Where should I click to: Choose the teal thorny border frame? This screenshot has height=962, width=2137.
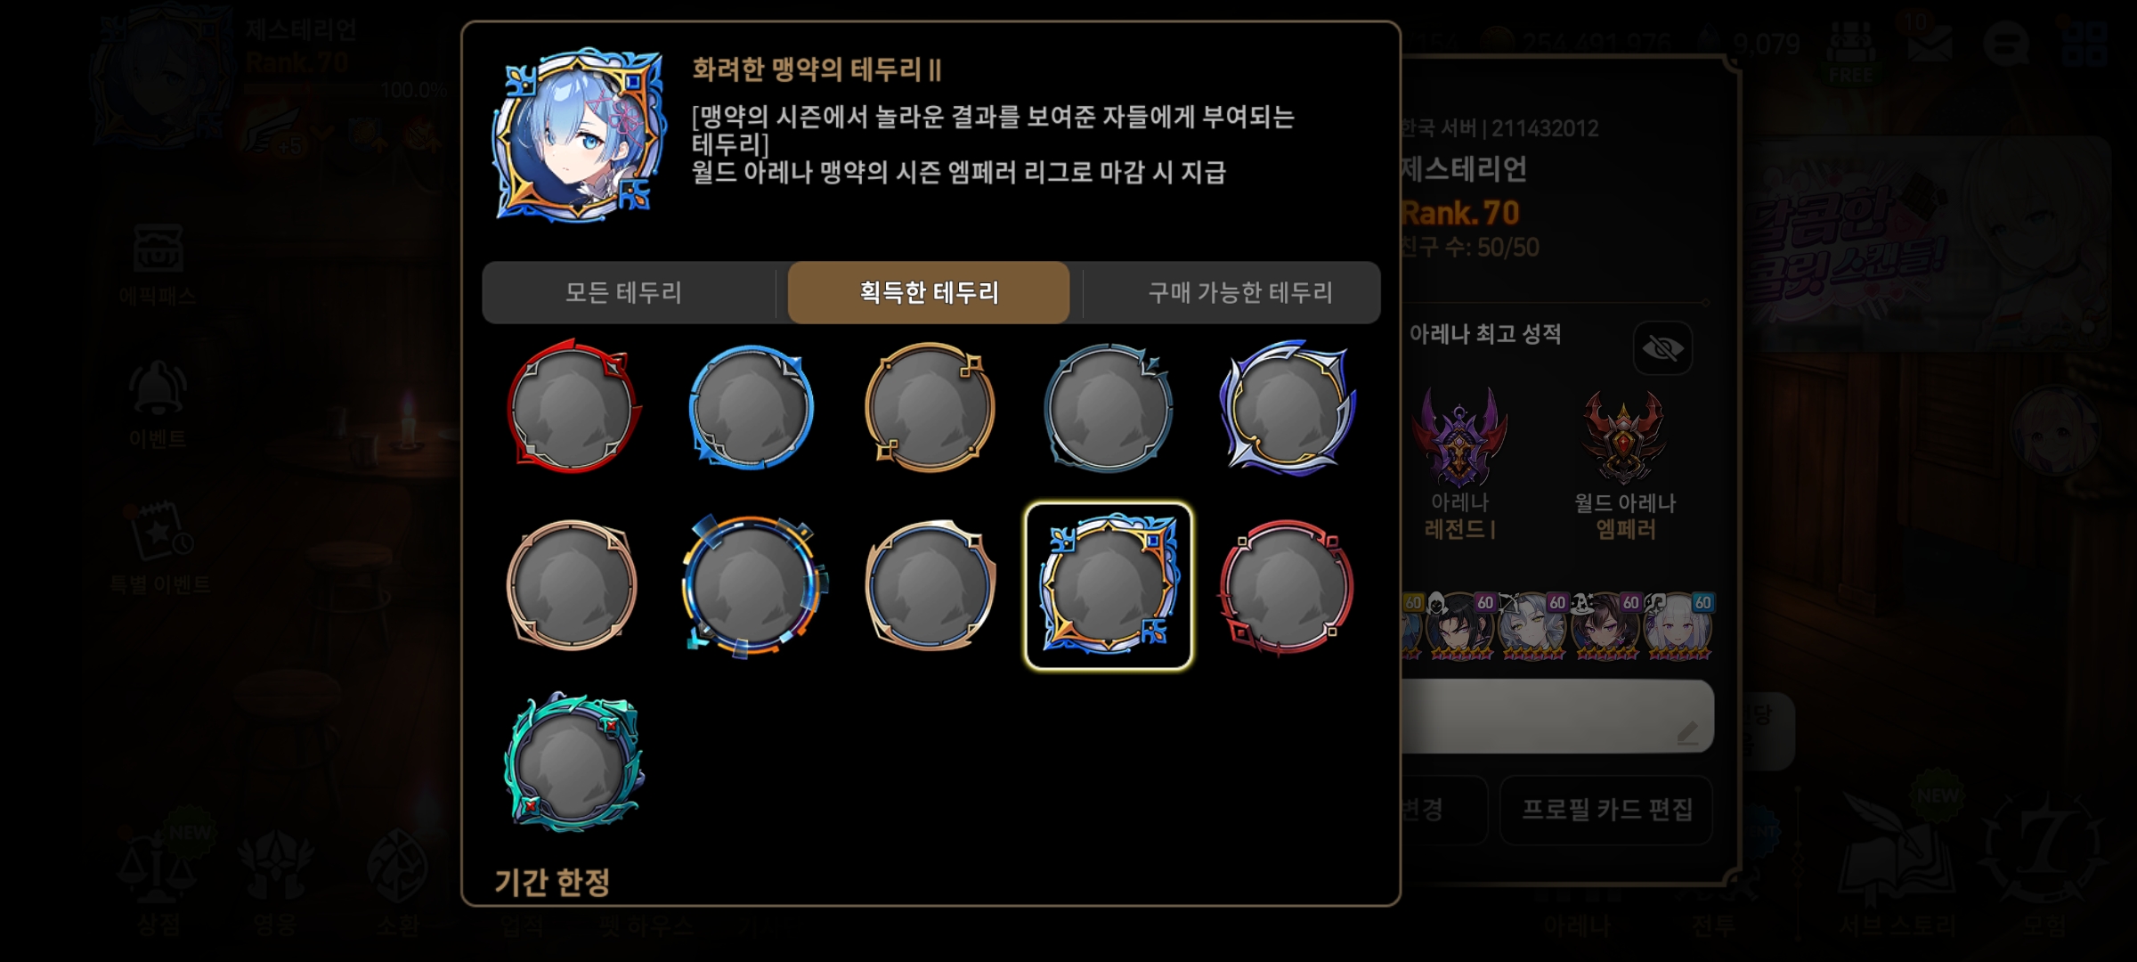coord(573,763)
